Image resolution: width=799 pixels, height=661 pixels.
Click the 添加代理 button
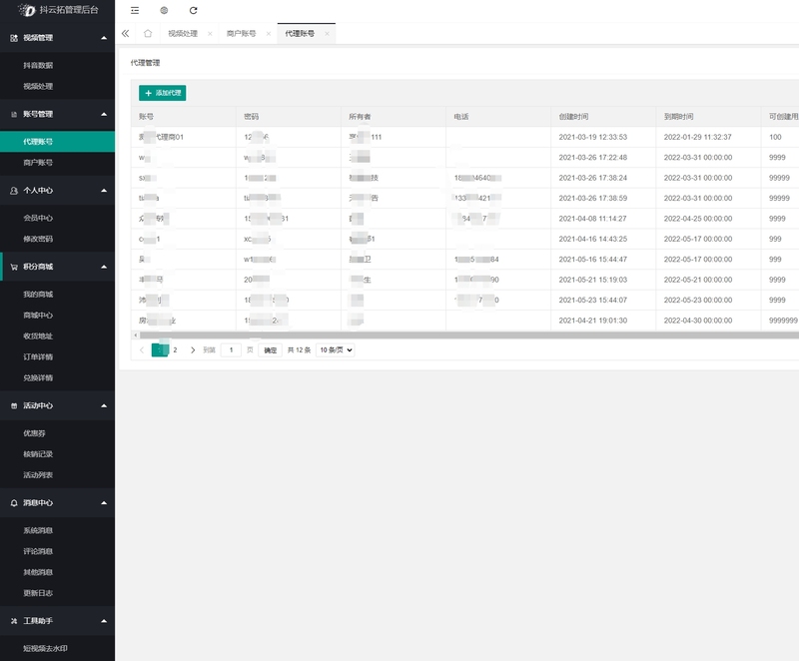pyautogui.click(x=162, y=93)
